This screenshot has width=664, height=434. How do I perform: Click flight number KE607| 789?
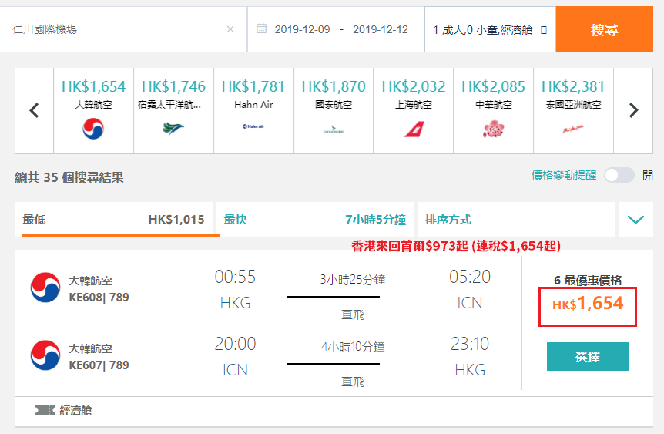99,365
